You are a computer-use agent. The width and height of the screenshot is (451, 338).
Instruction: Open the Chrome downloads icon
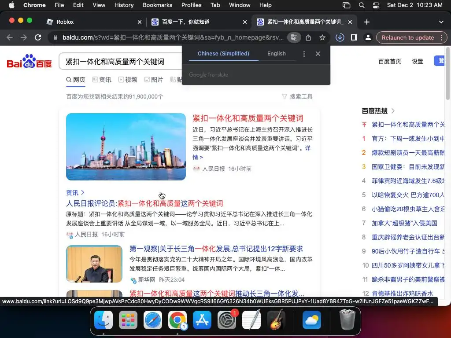click(340, 37)
